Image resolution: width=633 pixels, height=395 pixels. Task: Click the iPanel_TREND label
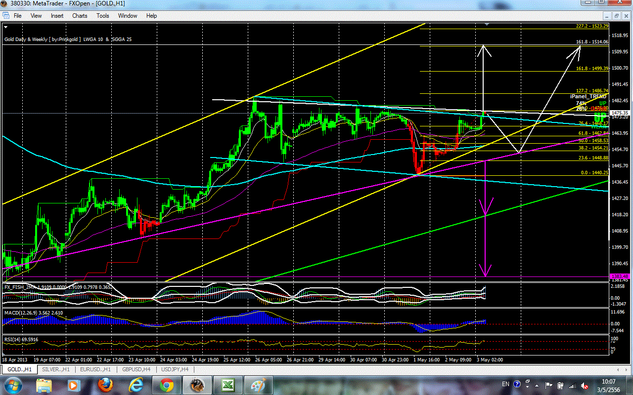[x=588, y=97]
